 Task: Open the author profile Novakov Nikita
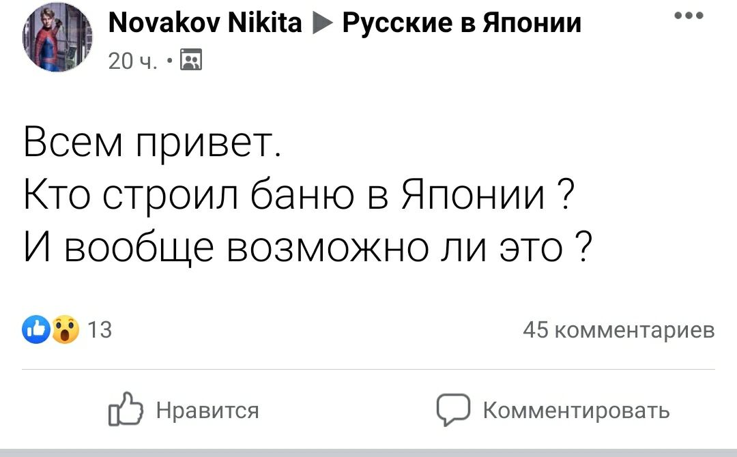click(x=205, y=24)
